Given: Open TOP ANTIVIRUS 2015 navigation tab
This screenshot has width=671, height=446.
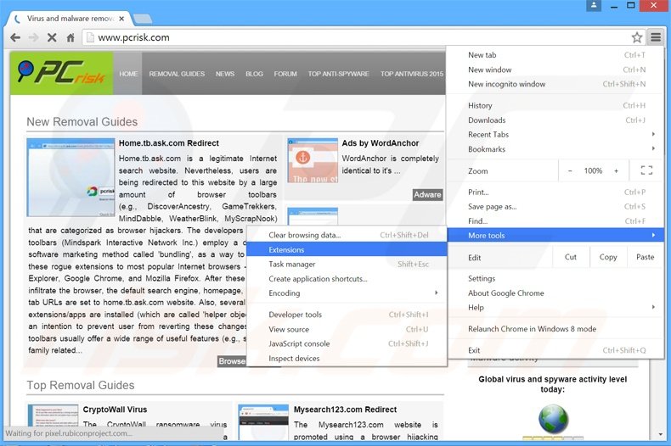Looking at the screenshot, I should (x=412, y=74).
